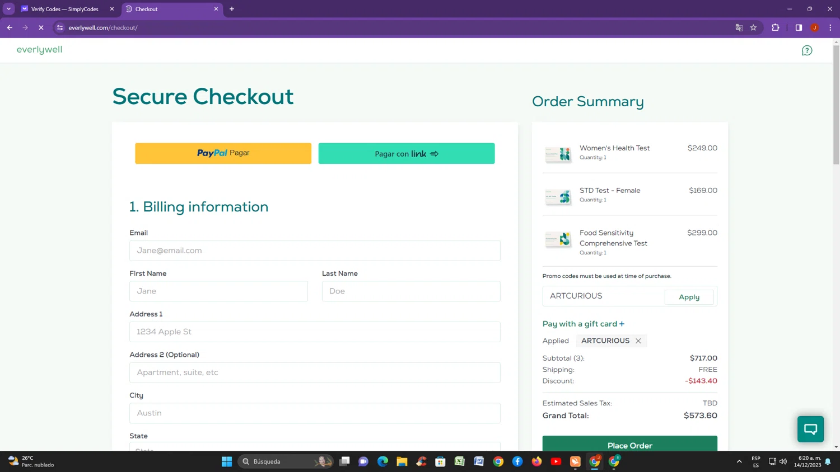Viewport: 840px width, 472px height.
Task: Focus the Address 1 field
Action: tap(315, 332)
